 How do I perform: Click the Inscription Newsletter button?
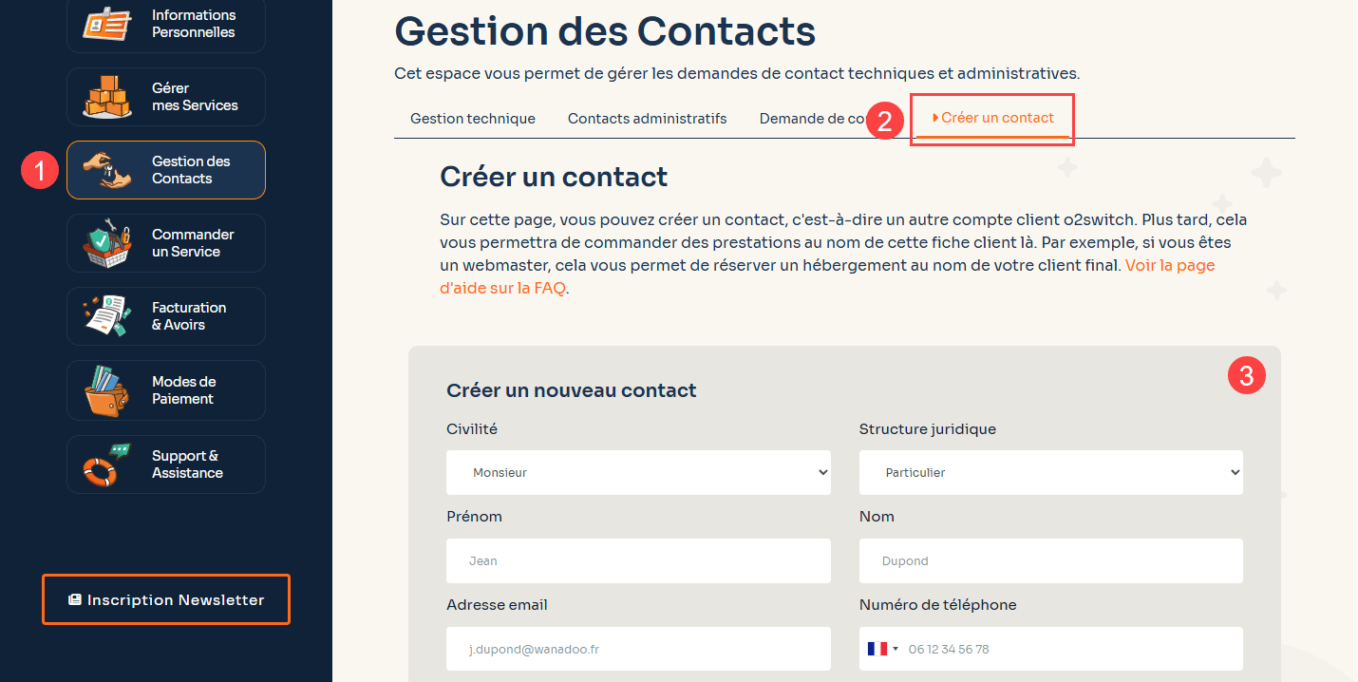pos(165,598)
